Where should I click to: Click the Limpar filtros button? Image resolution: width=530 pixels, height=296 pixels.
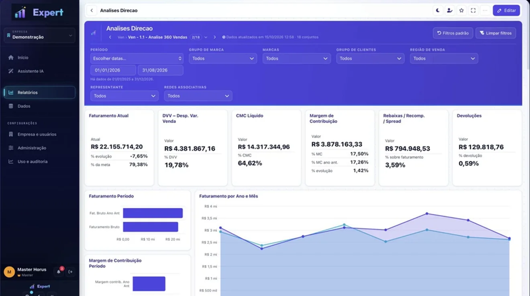pos(496,33)
